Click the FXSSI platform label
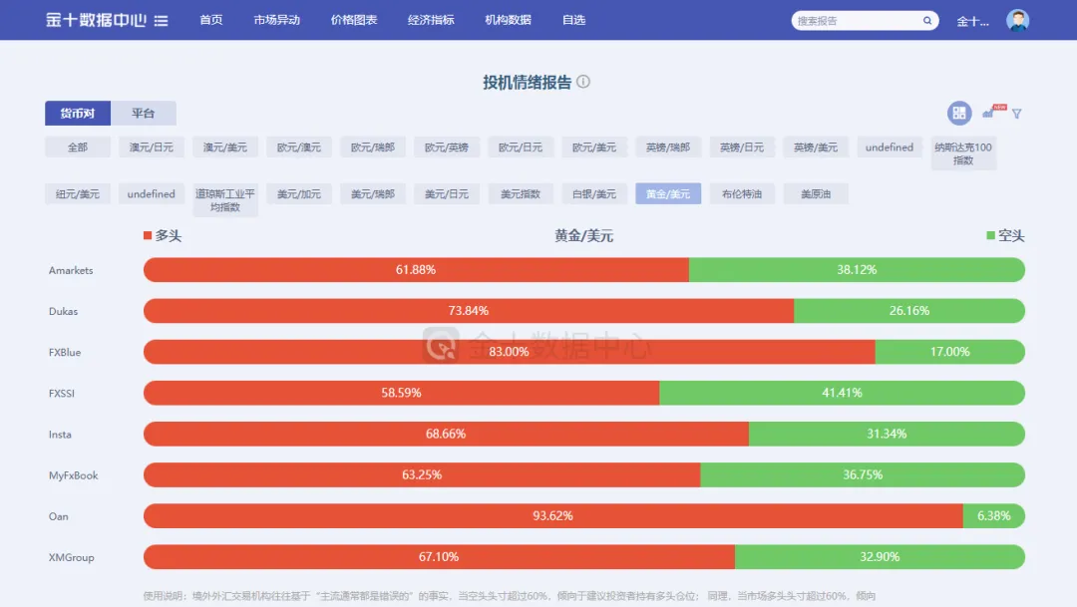 (62, 394)
